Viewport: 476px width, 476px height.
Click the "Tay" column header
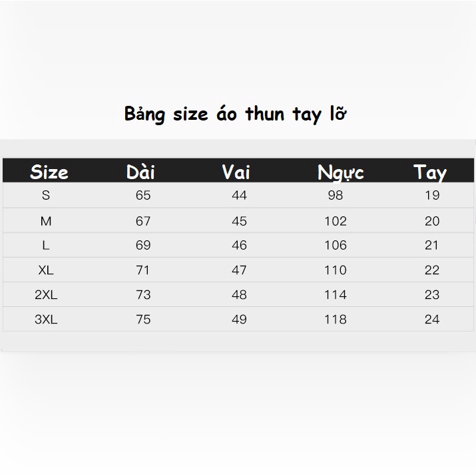pos(430,172)
